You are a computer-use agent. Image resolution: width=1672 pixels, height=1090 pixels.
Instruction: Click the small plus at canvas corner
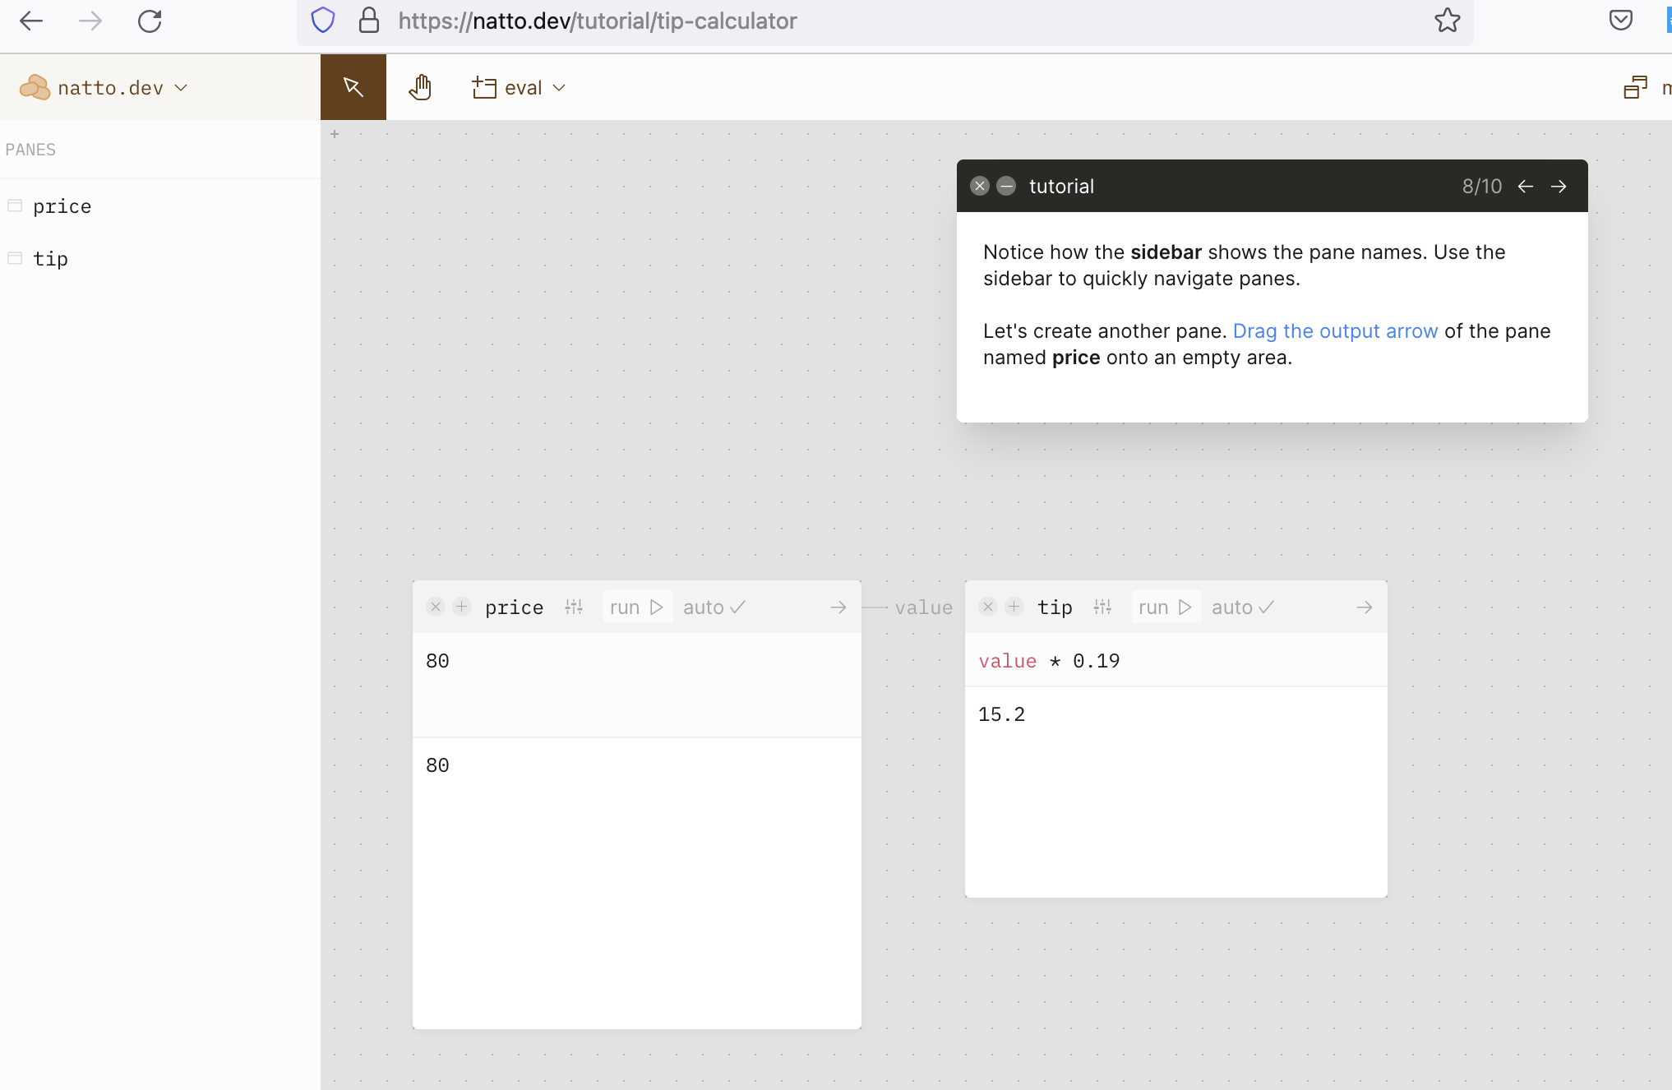(x=335, y=134)
